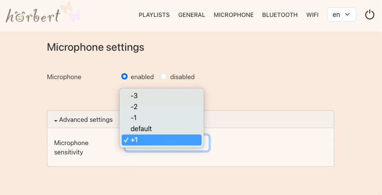This screenshot has width=382, height=195.
Task: Open the WIFI settings page
Action: [312, 15]
